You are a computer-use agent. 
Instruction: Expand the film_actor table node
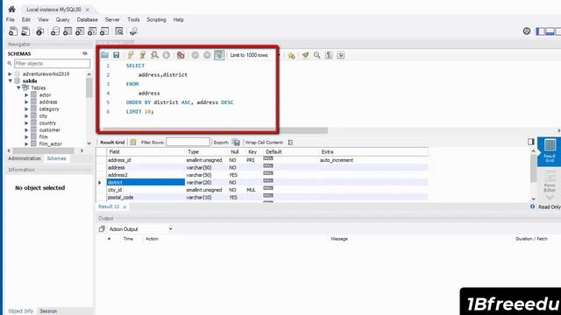pyautogui.click(x=26, y=143)
